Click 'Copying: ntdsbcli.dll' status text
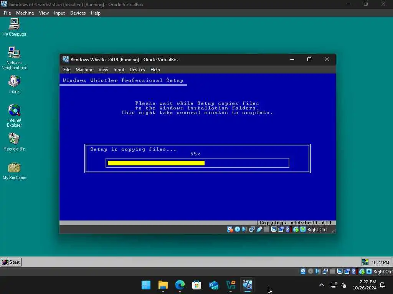Image resolution: width=393 pixels, height=294 pixels. coord(296,222)
